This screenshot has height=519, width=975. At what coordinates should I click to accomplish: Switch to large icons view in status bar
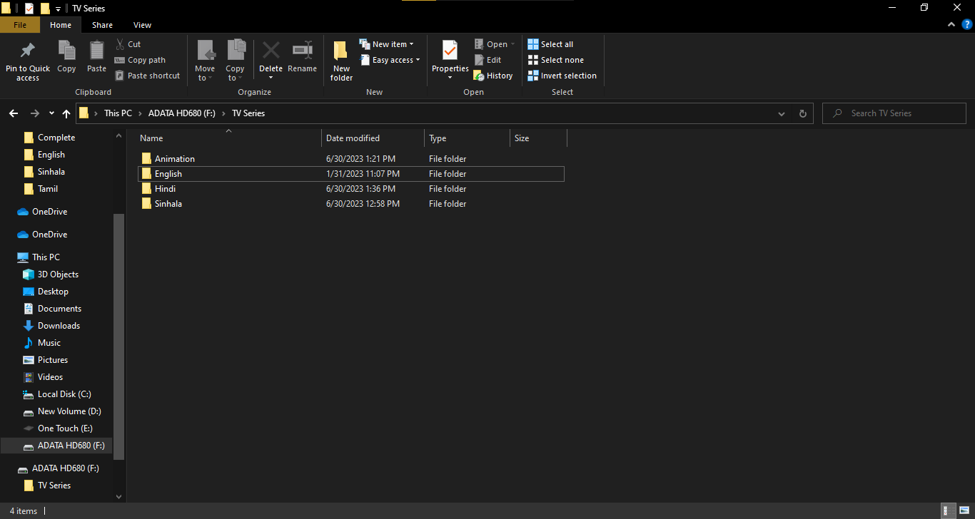(964, 510)
